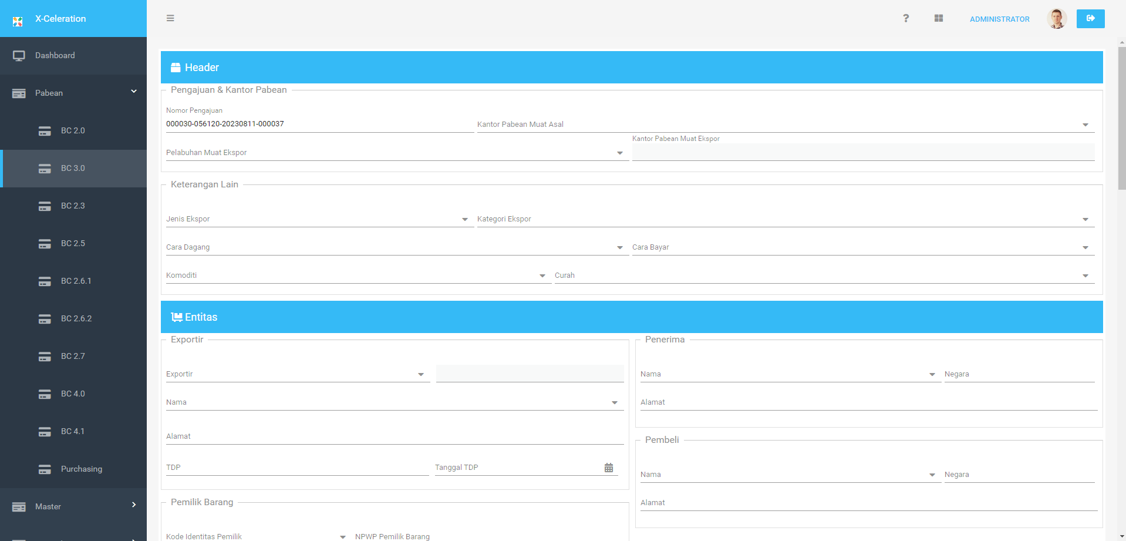Click the Pabean menu icon
Viewport: 1126px width, 541px height.
(x=19, y=93)
